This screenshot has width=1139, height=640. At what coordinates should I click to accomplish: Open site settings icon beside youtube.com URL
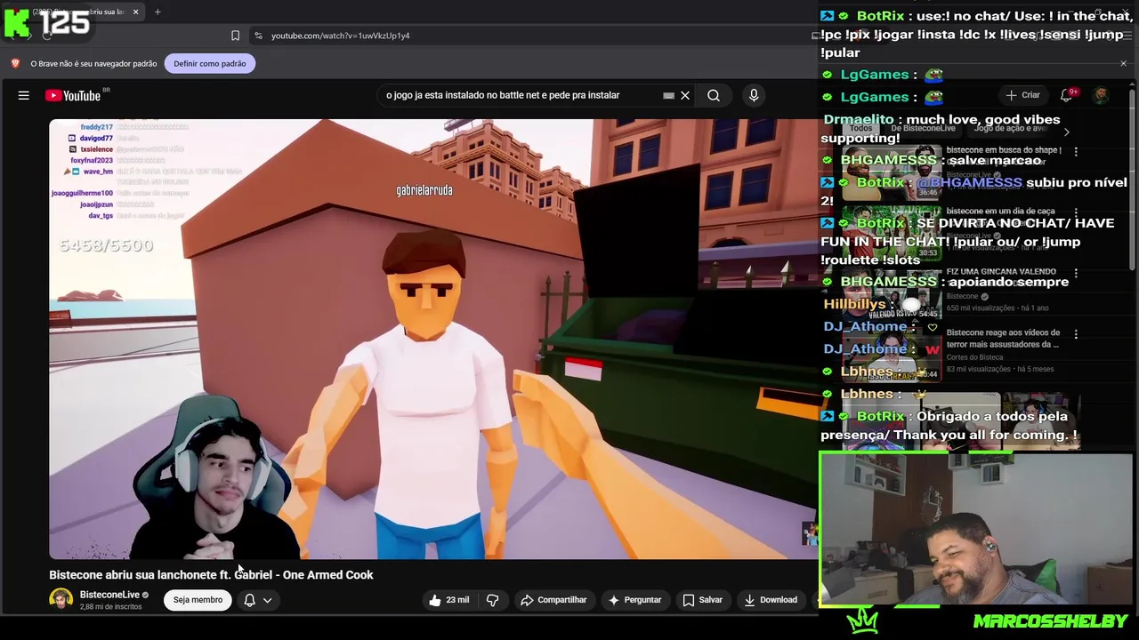(258, 36)
